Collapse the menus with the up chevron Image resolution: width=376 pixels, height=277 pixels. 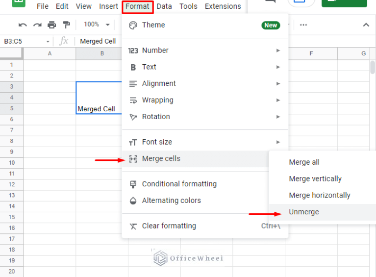click(366, 25)
